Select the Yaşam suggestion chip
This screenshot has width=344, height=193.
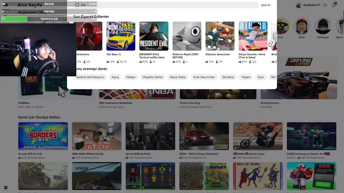click(x=246, y=77)
